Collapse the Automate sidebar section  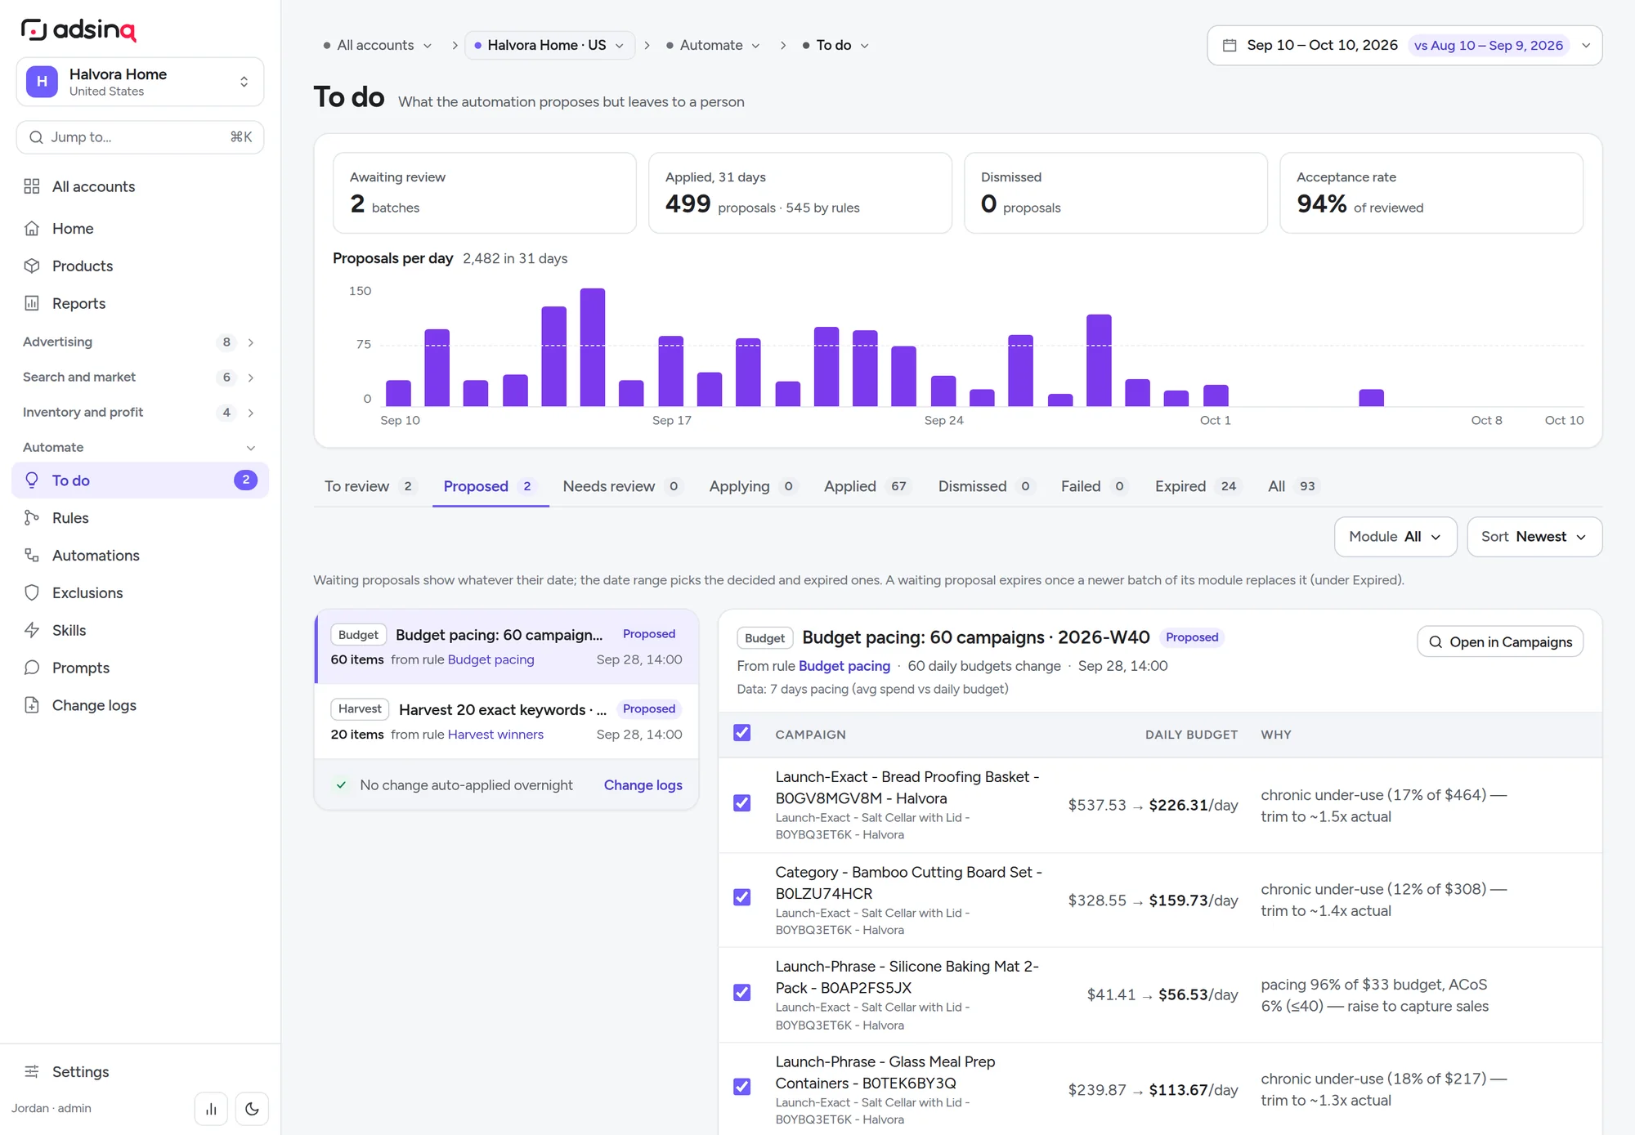(140, 448)
